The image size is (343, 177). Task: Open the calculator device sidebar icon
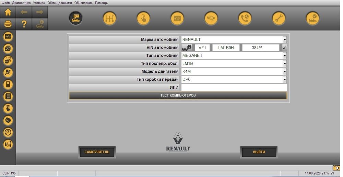[x=8, y=85]
